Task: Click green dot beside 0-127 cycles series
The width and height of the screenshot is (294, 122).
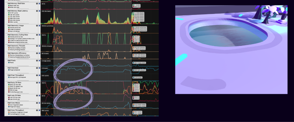Action: 9,13
